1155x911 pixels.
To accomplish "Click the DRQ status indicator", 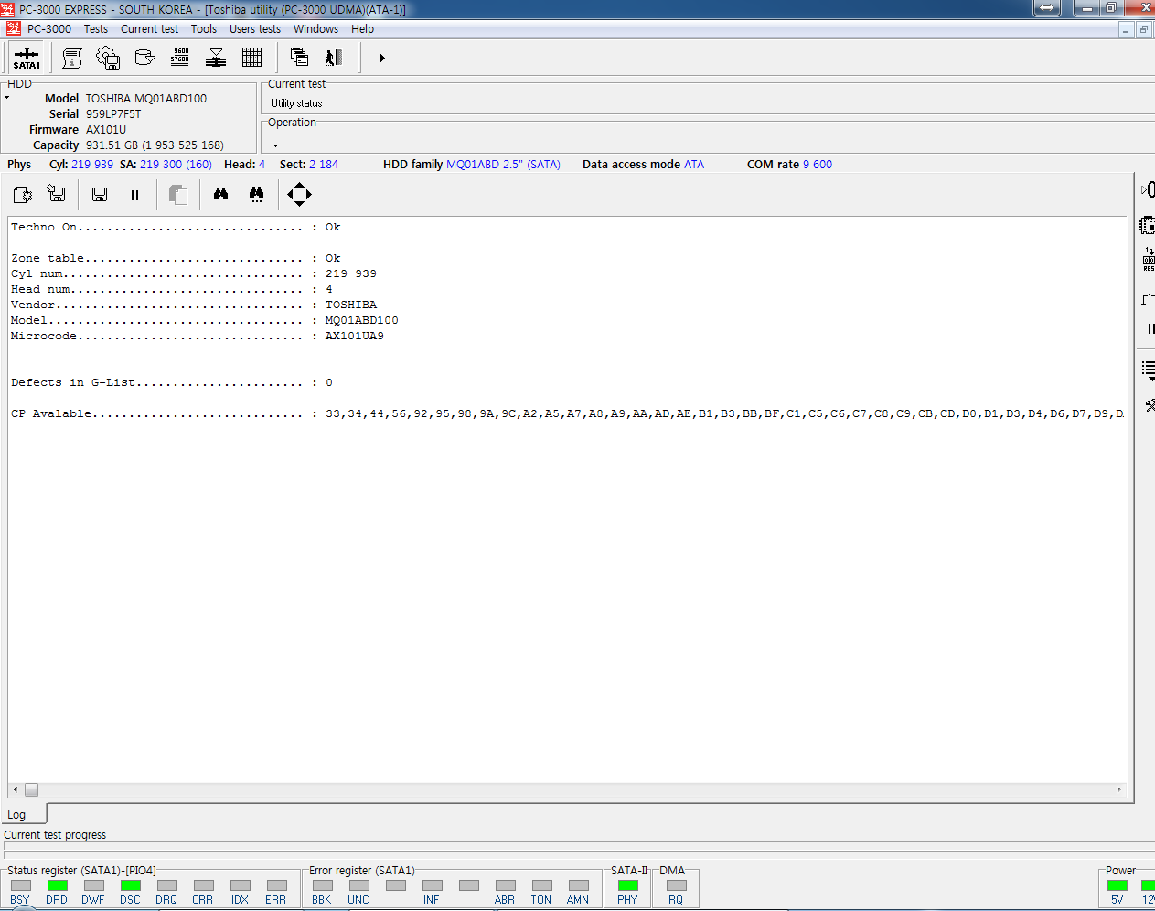I will click(x=166, y=885).
